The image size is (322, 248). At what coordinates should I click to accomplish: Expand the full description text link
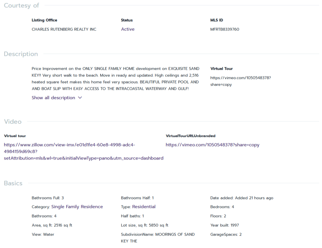(x=53, y=98)
